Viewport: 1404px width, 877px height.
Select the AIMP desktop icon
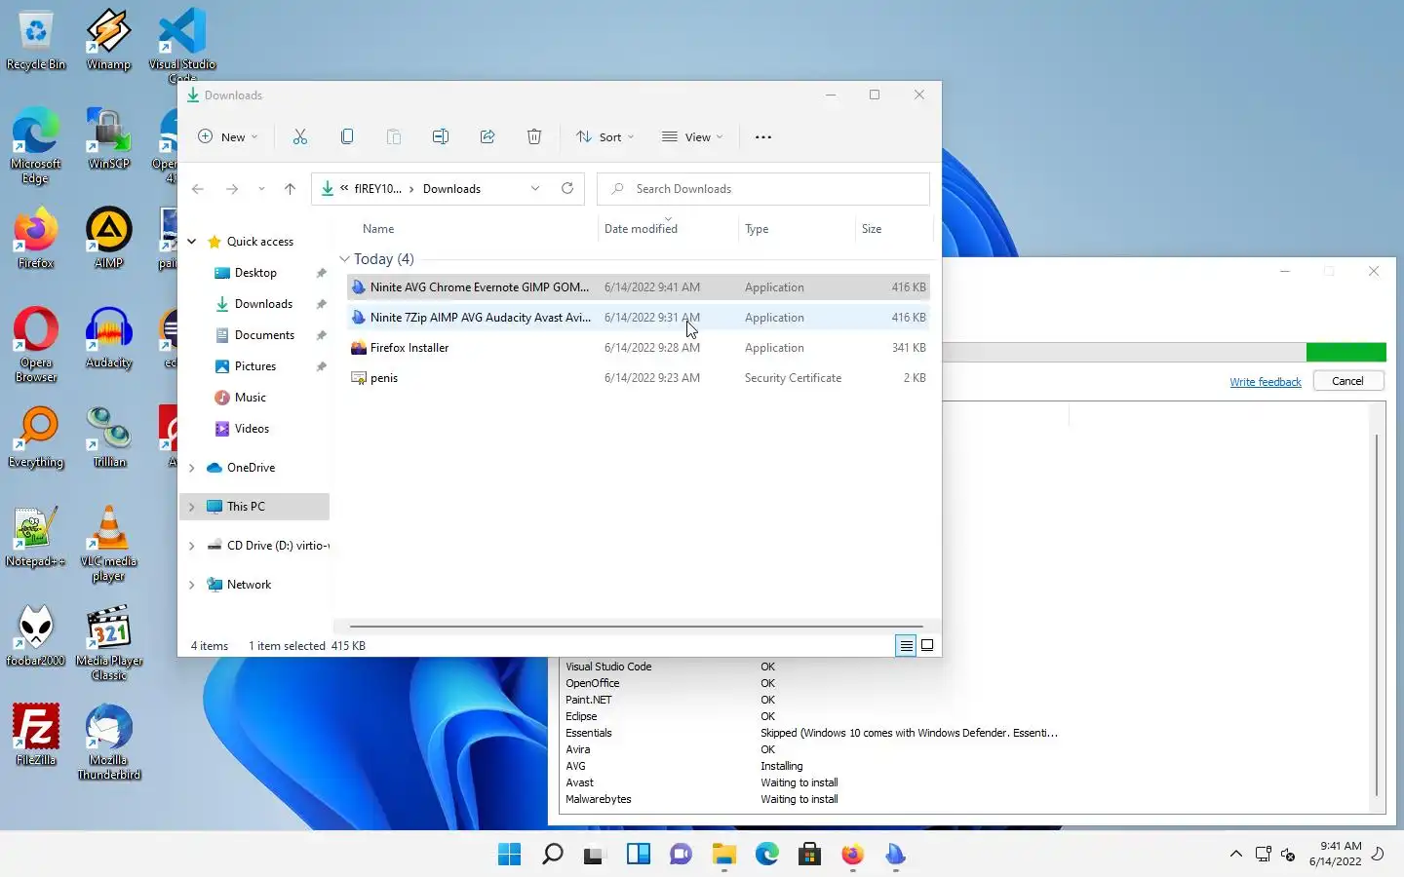coord(108,239)
